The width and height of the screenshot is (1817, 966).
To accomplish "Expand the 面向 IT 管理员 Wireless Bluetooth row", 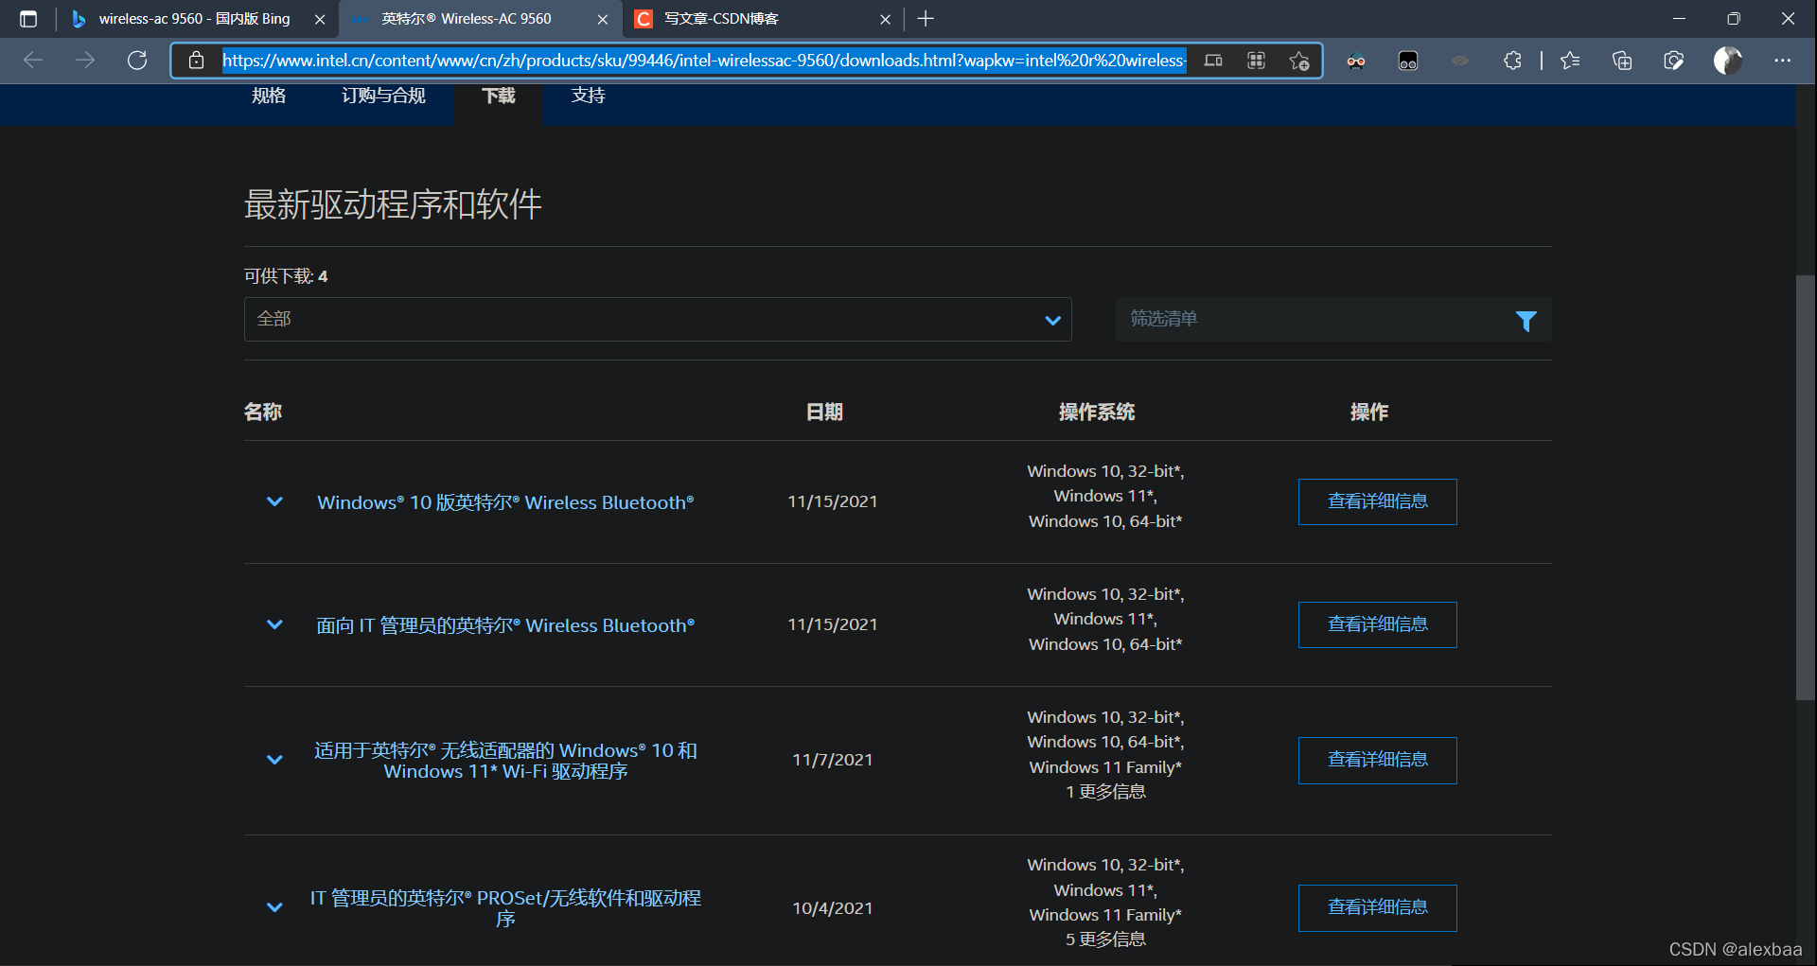I will click(274, 624).
